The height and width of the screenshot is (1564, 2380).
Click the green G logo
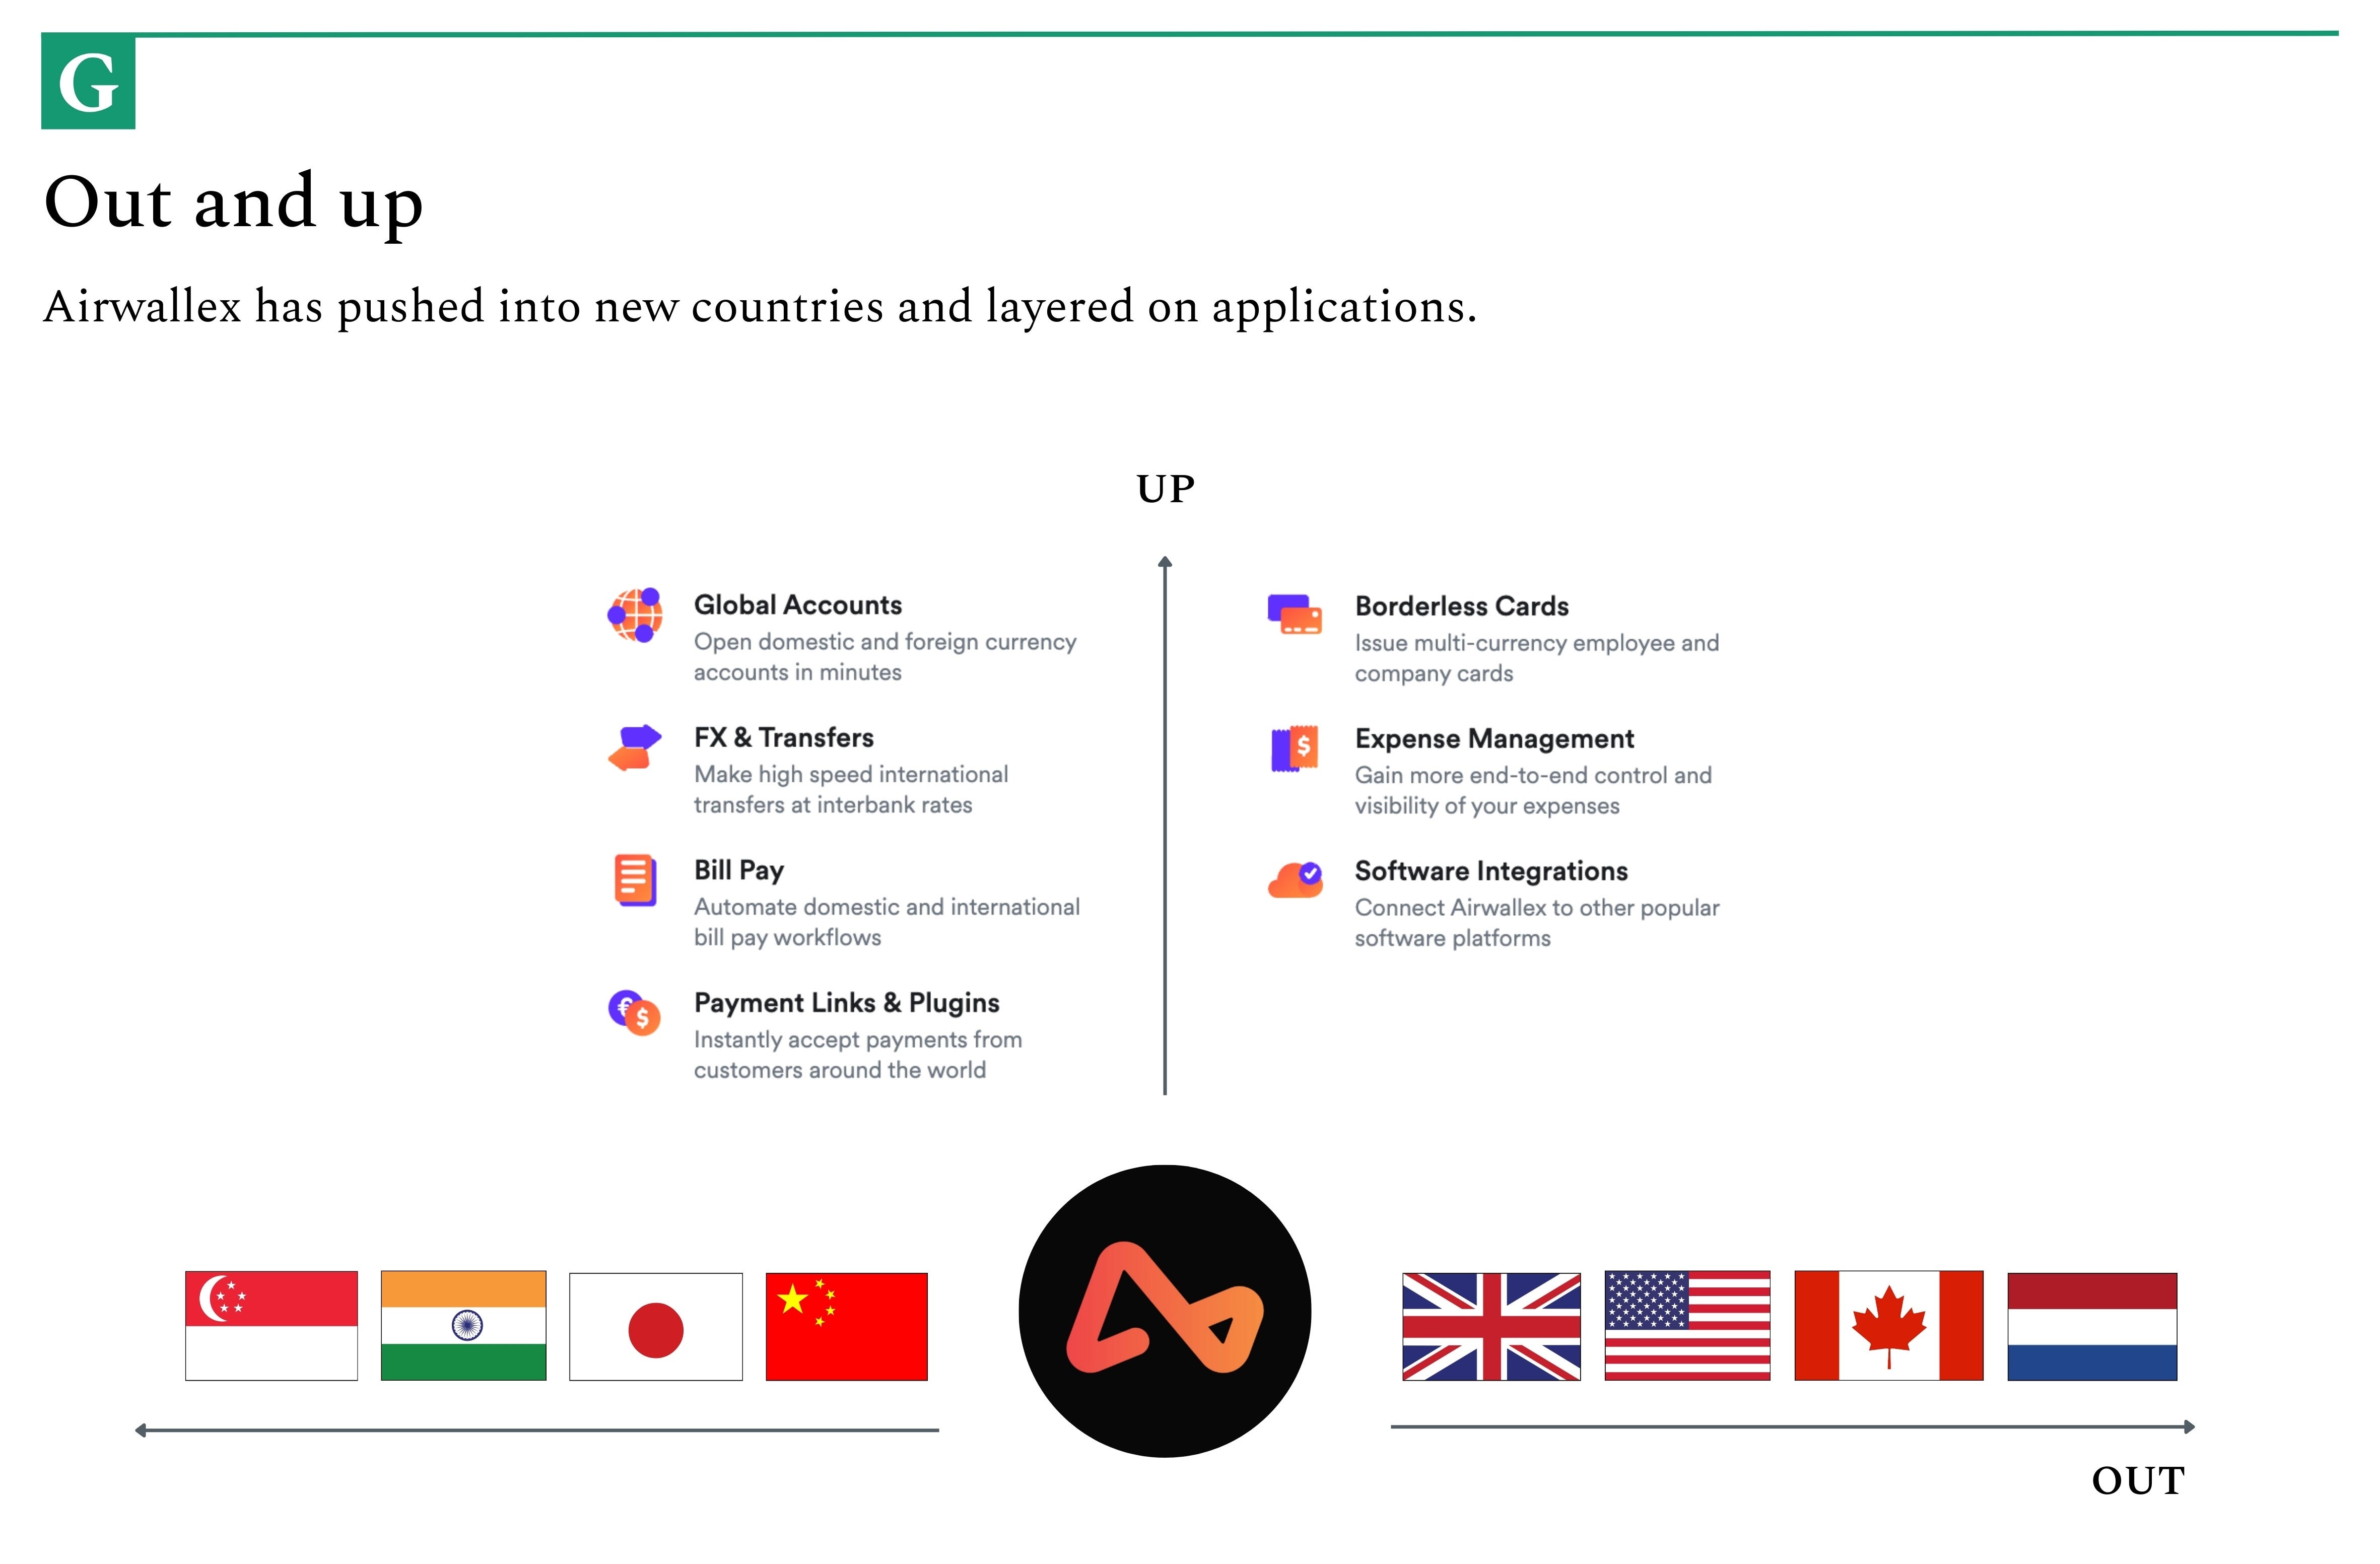pos(88,81)
